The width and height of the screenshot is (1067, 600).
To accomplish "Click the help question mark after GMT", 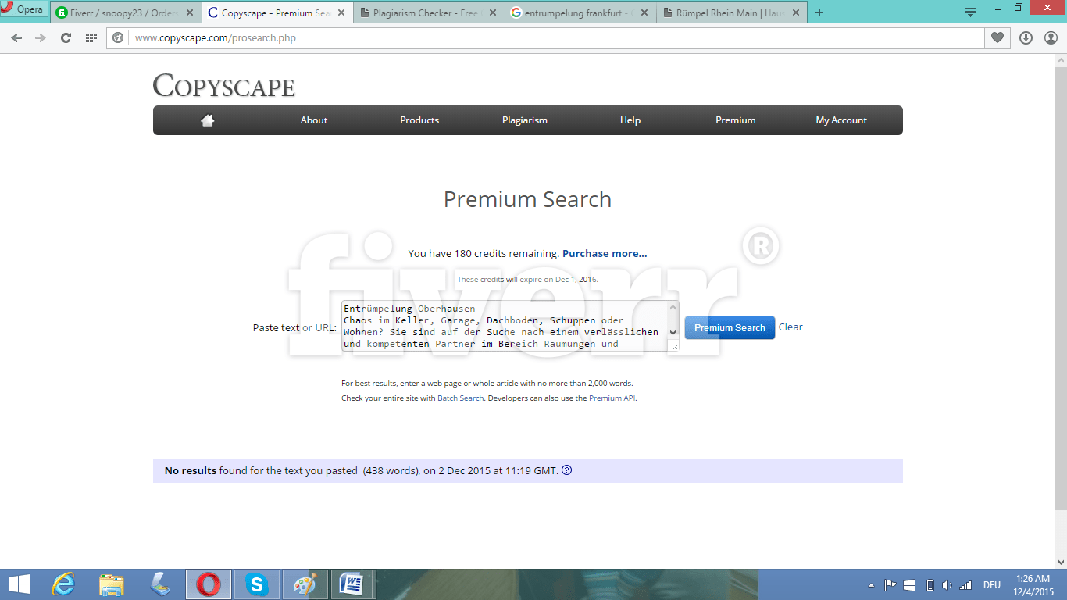I will [567, 470].
